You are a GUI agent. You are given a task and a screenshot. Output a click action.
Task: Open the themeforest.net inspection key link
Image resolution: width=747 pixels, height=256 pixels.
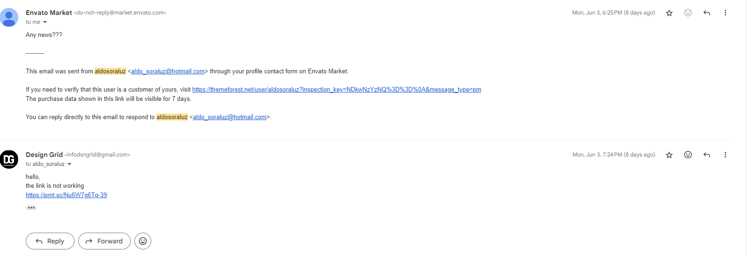click(337, 90)
